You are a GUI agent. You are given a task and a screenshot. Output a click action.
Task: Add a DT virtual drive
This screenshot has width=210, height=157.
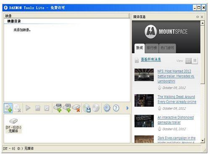[x=58, y=108]
